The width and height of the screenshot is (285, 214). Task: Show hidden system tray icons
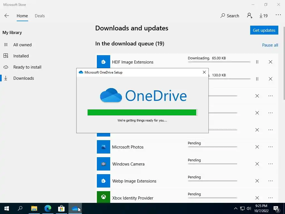(235, 208)
